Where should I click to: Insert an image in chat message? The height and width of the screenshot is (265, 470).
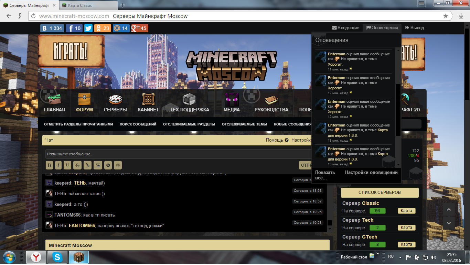tap(98, 165)
